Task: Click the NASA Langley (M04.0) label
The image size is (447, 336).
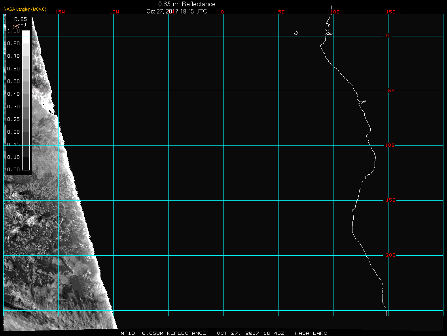Action: click(x=25, y=9)
